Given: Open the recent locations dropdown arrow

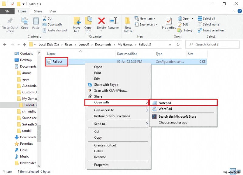Looking at the screenshot, I should [x=19, y=44].
